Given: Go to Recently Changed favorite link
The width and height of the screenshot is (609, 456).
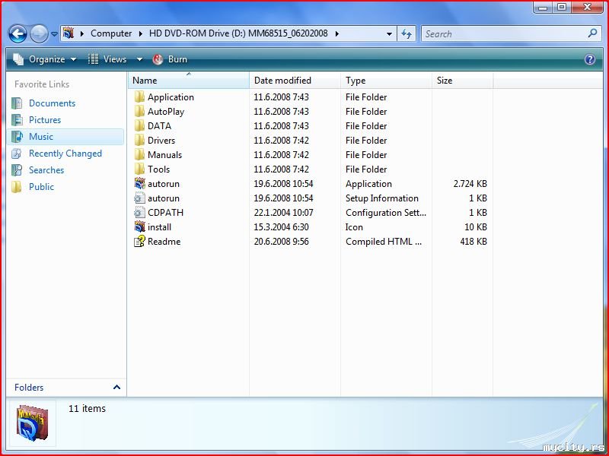Looking at the screenshot, I should pos(65,154).
